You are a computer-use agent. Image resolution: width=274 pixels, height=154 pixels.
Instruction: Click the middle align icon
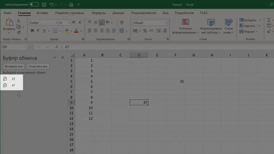coord(95,22)
